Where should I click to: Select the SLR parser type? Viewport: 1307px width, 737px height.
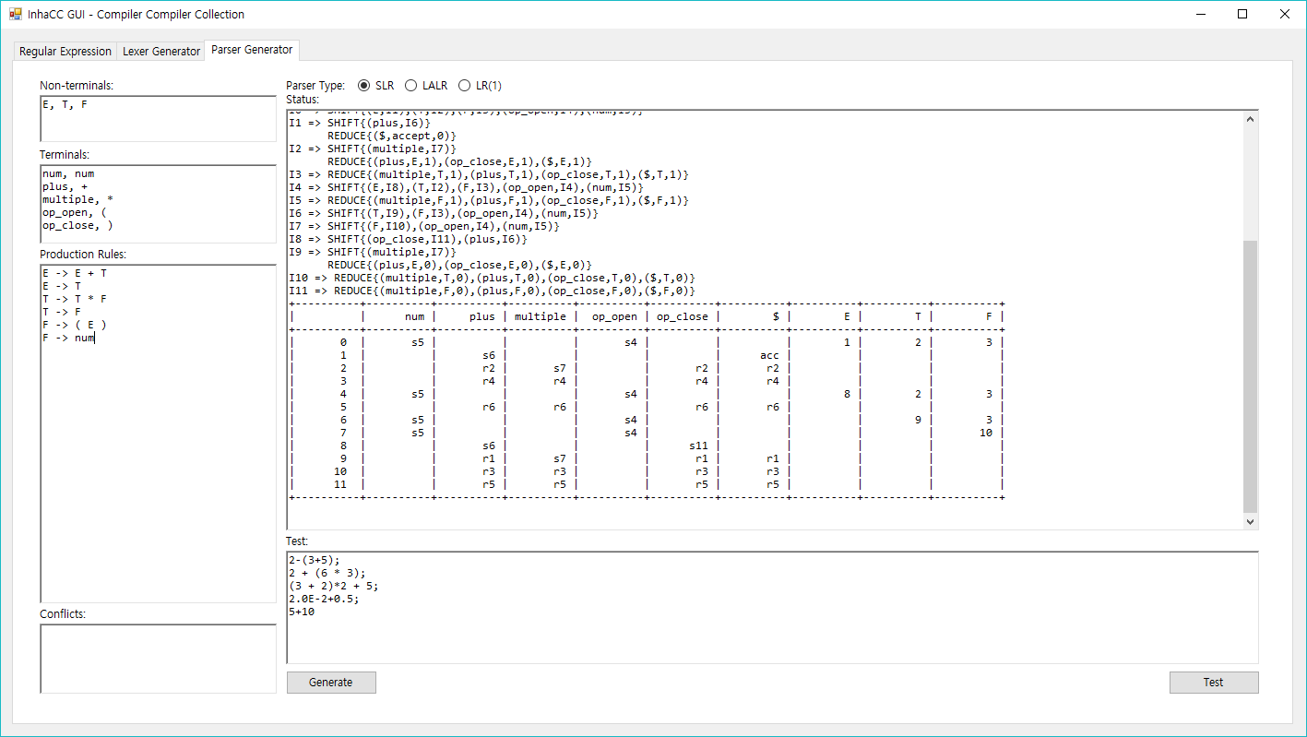coord(375,86)
